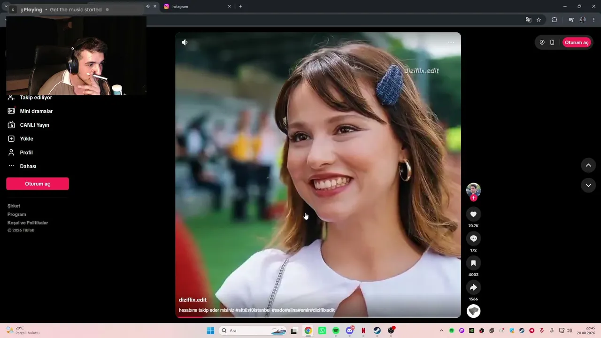Open the clock showing 22:45
This screenshot has height=338, width=601.
[586, 330]
